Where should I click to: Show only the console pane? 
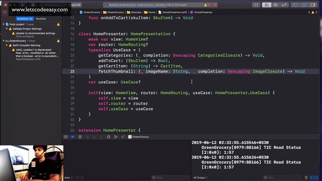click(316, 177)
